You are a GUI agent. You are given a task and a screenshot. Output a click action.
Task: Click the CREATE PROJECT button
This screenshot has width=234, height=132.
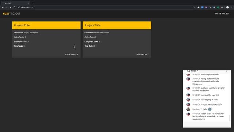tap(222, 14)
